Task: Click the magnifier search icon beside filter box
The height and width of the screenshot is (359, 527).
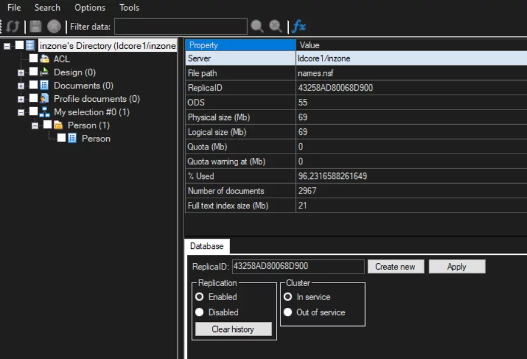Action: [x=257, y=26]
